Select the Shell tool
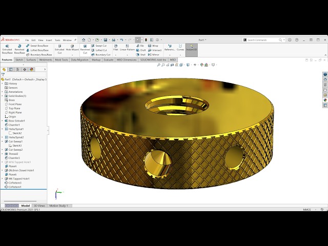Viewport: 328px width, 246px height. pyautogui.click(x=141, y=55)
